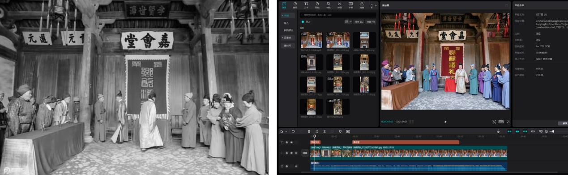Open the 排序 sort dropdown
568x175 pixels.
[359, 21]
